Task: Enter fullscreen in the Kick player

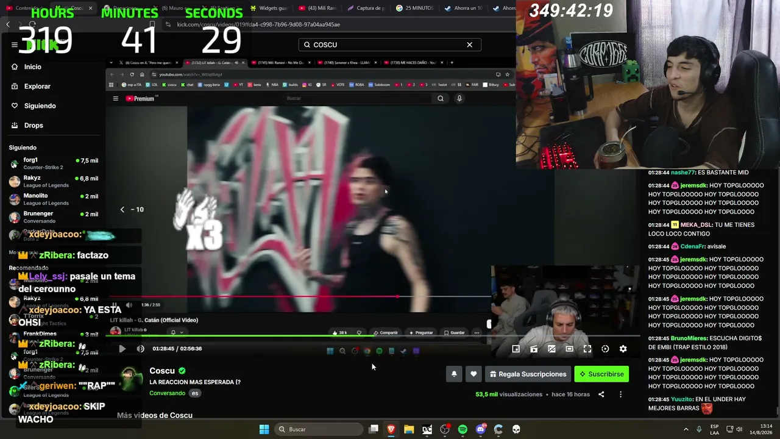Action: [587, 349]
